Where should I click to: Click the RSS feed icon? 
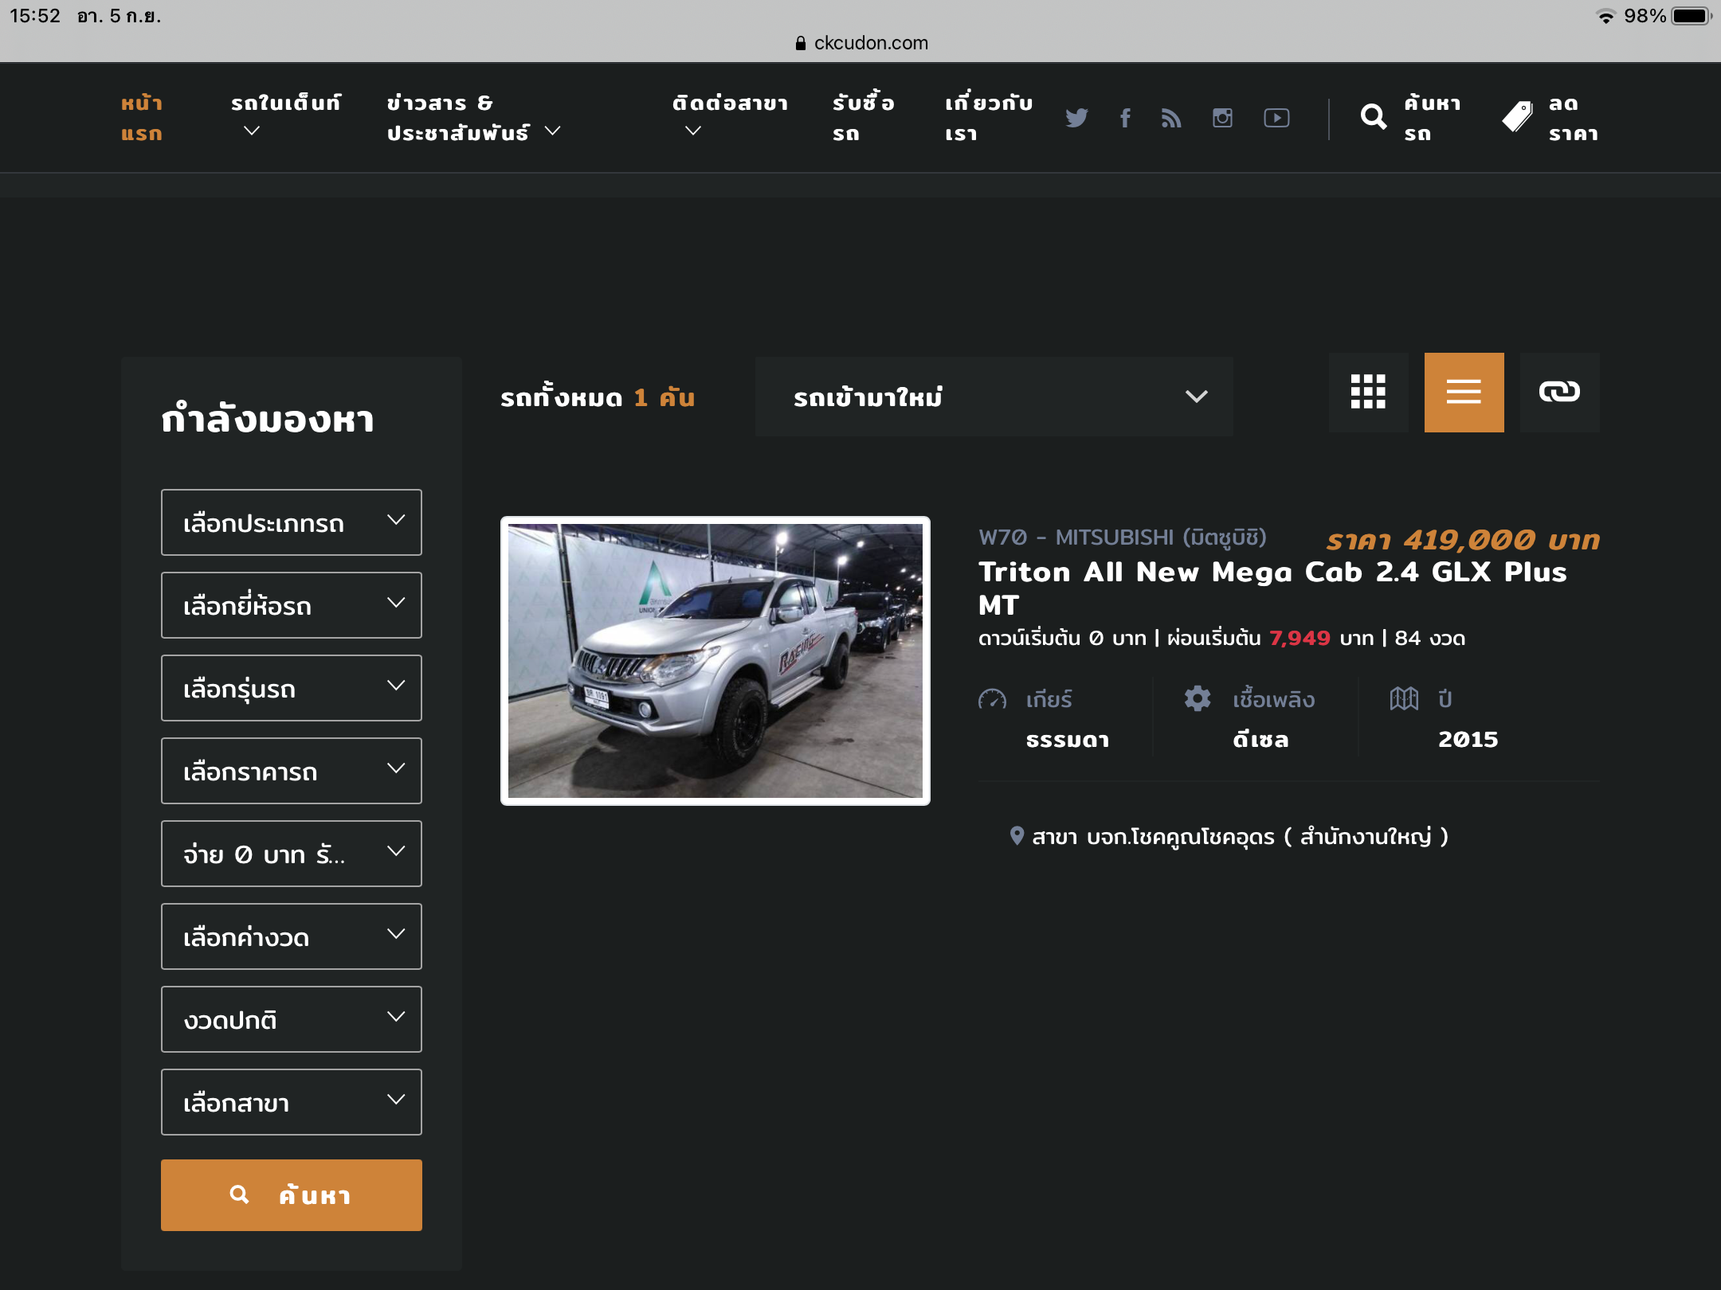[1171, 118]
